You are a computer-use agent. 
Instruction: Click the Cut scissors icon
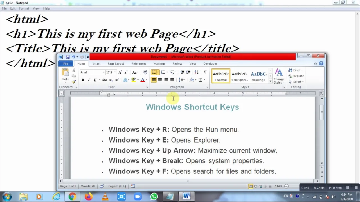click(x=74, y=71)
